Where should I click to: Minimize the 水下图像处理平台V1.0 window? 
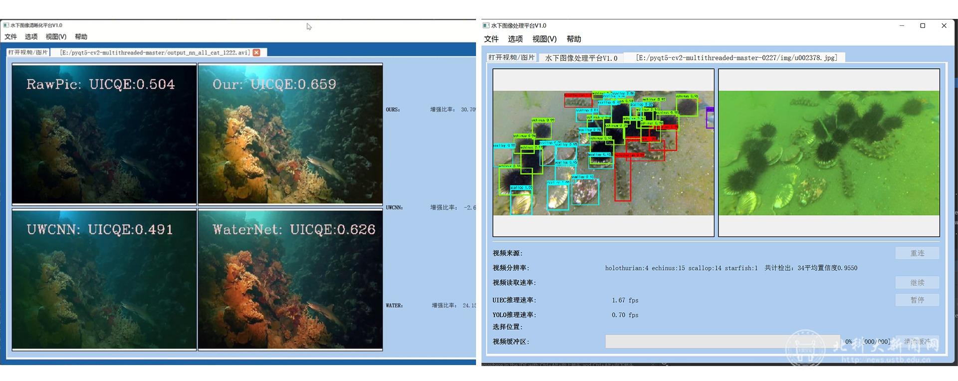[902, 26]
